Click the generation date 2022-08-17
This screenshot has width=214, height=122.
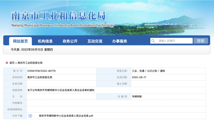coord(139,77)
